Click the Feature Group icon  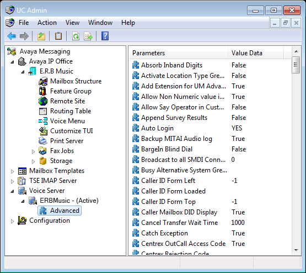tap(43, 91)
